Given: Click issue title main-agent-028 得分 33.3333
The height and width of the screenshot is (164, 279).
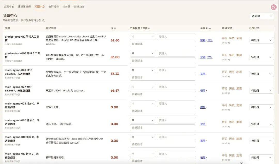Looking at the screenshot, I should [x=18, y=72].
